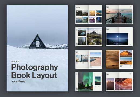The height and width of the screenshot is (97, 140).
Task: Select the camel caravan desert photo
Action: pos(112,60)
